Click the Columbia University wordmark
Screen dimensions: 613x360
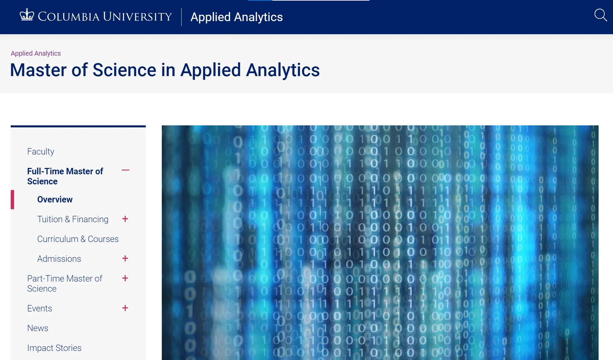[x=105, y=16]
